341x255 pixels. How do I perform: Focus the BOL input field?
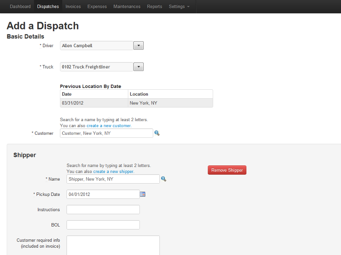103,225
